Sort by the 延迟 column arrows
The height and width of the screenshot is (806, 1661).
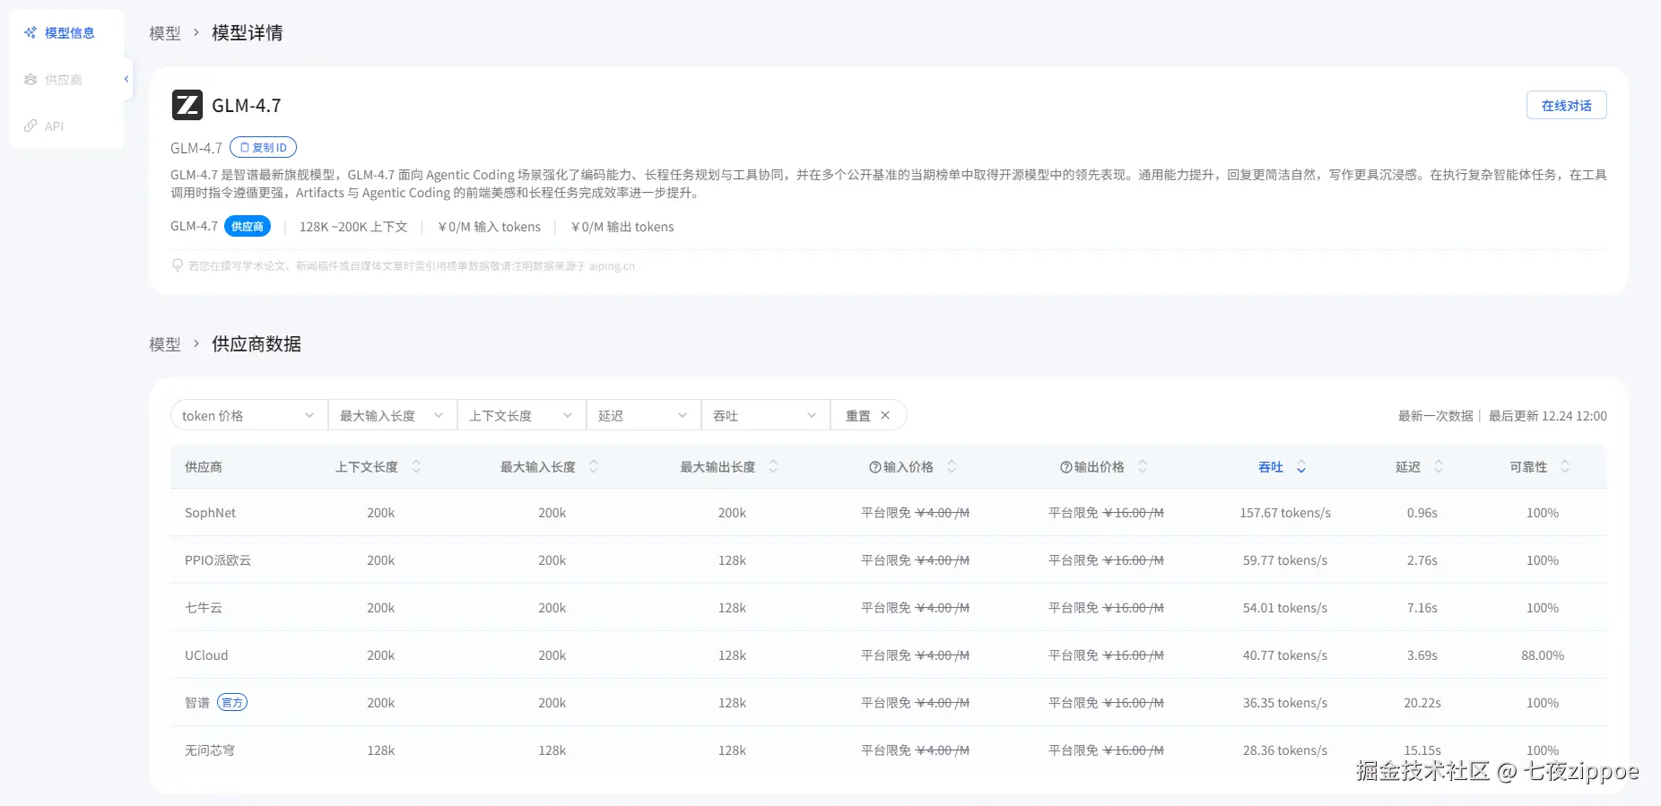pyautogui.click(x=1439, y=467)
